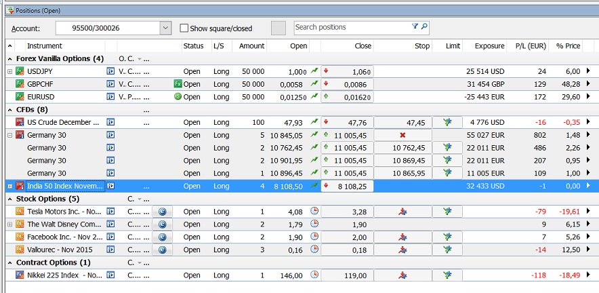
Task: Click the round blue button on Facebook row
Action: [162, 237]
